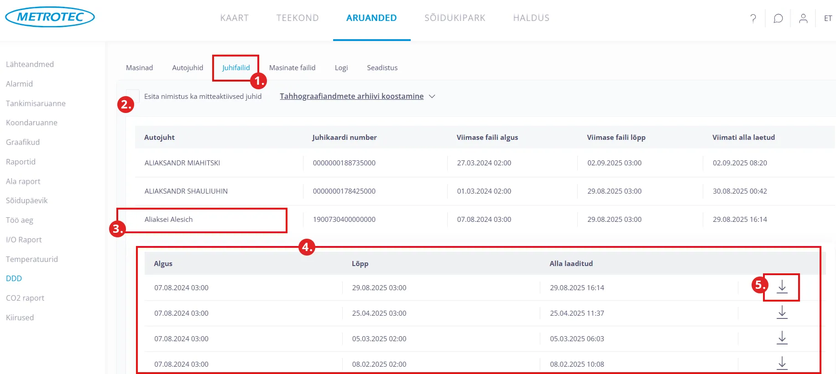Sort by Juhikaardi number column header
This screenshot has width=836, height=374.
344,138
